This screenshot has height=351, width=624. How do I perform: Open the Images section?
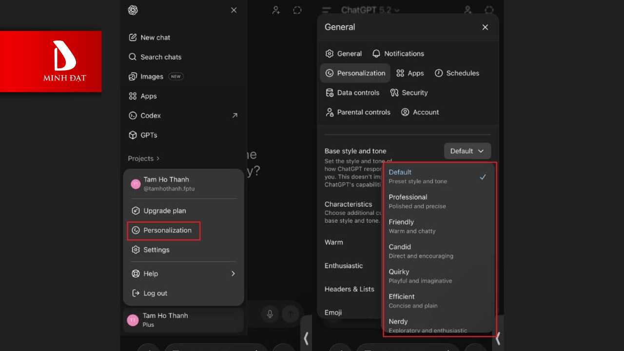tap(152, 77)
